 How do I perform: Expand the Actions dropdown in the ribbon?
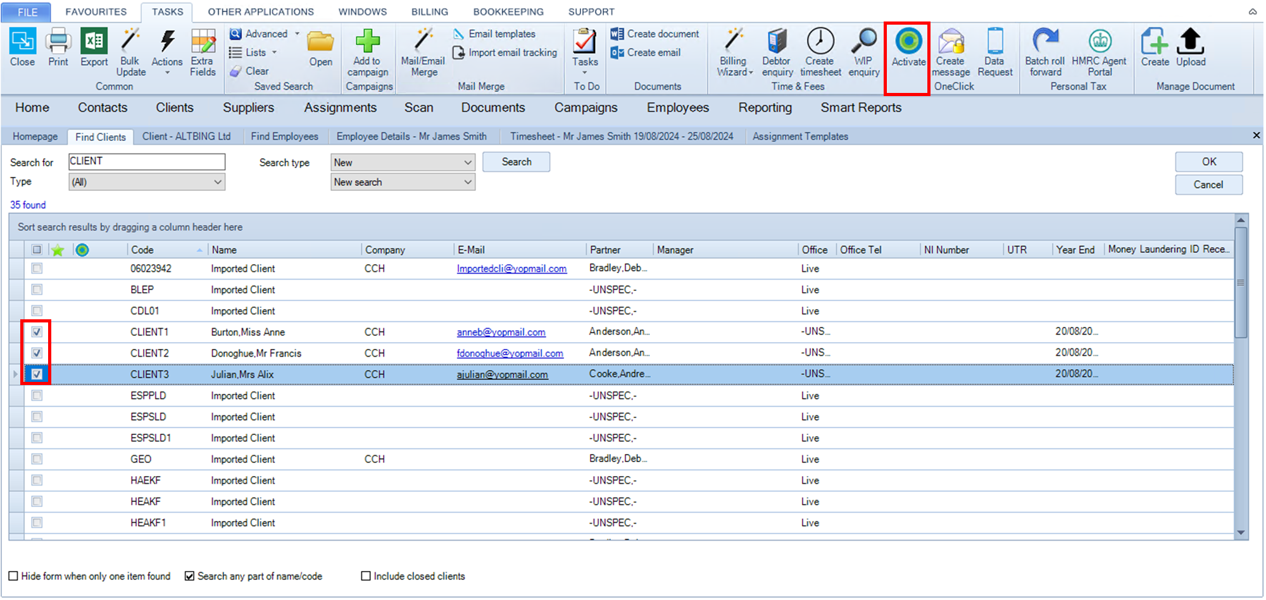coord(167,73)
